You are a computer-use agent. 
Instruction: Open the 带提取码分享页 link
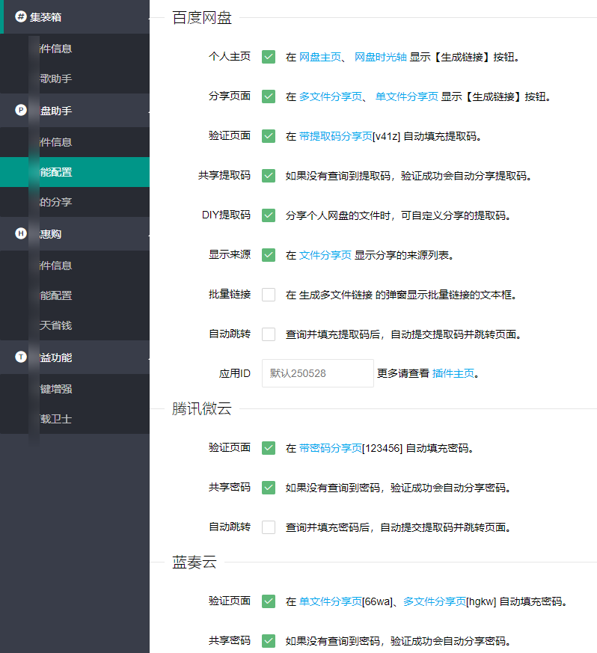(336, 136)
